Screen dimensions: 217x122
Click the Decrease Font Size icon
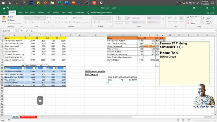point(51,18)
